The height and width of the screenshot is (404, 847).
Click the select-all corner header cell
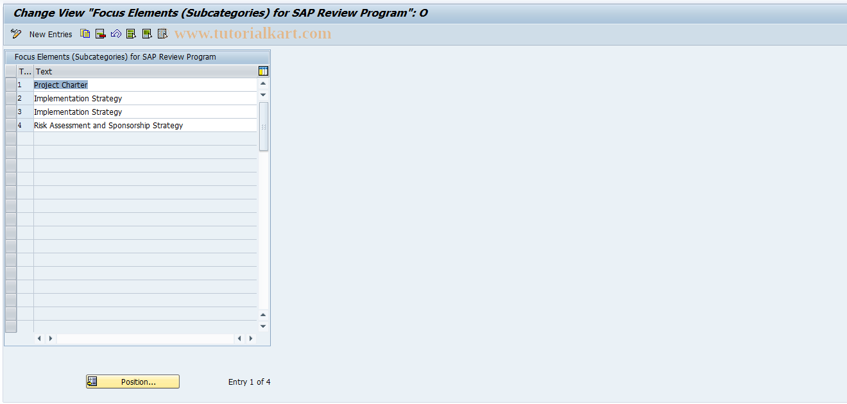point(11,71)
